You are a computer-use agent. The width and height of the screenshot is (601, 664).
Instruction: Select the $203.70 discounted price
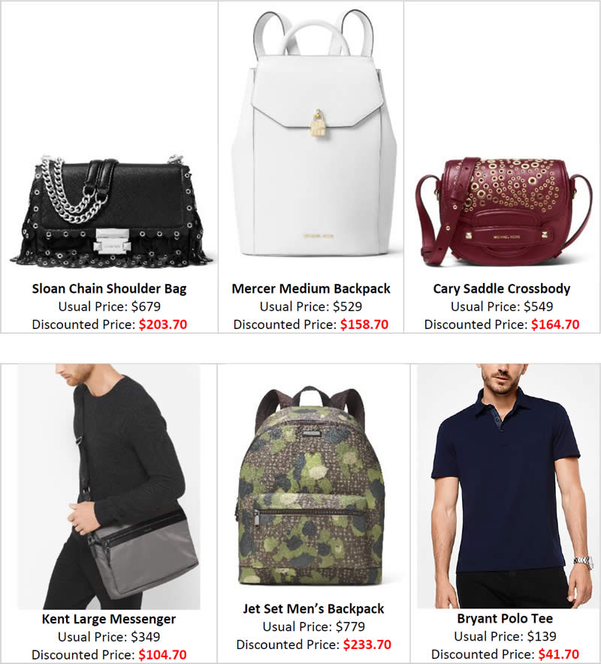[163, 324]
